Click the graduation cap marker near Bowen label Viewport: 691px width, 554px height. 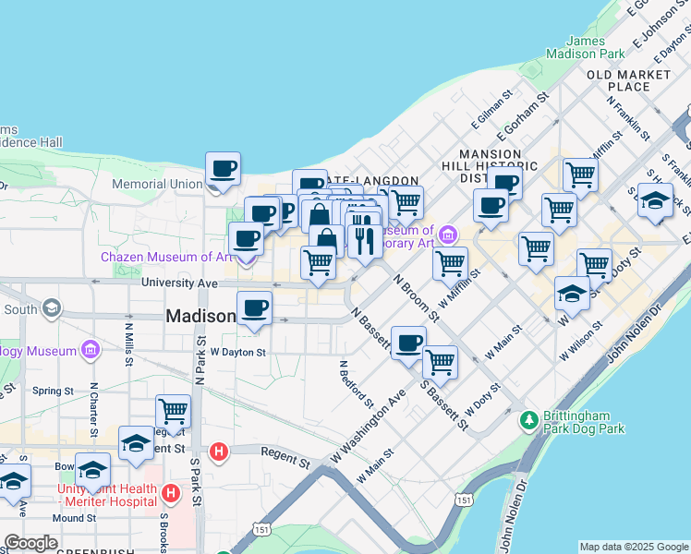[92, 471]
